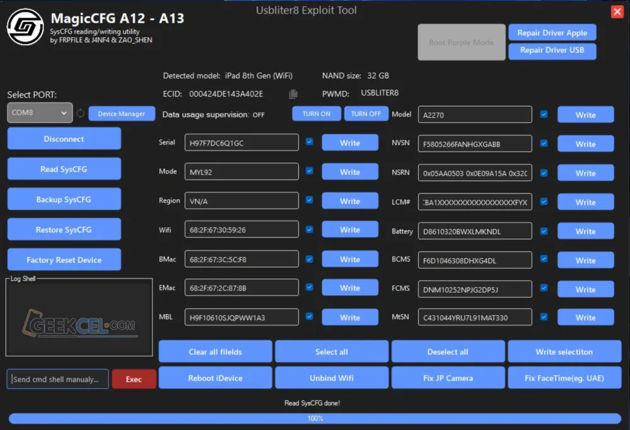Viewport: 630px width, 430px height.
Task: Toggle the EMac checkbox
Action: [x=310, y=287]
